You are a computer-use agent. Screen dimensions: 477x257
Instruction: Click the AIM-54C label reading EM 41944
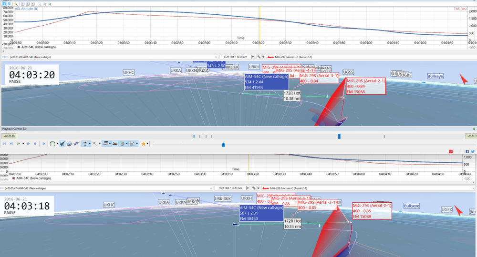(267, 82)
